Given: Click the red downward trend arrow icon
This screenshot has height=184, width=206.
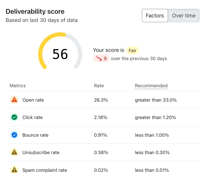Looking at the screenshot, I should click(99, 58).
